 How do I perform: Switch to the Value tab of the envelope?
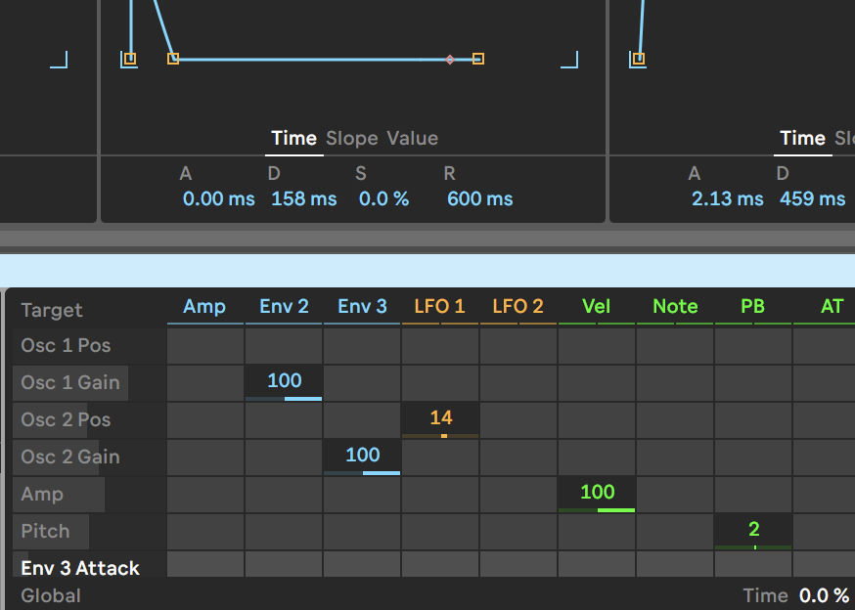(412, 138)
